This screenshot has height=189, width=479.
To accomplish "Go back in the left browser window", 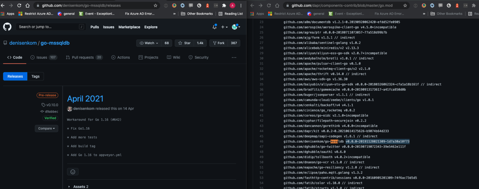I will [3, 6].
